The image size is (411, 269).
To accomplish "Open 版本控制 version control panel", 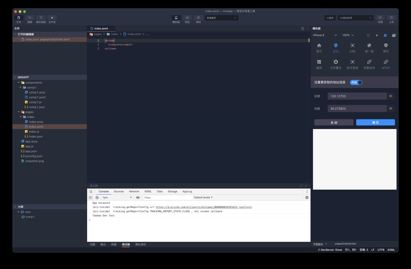I will (41, 18).
